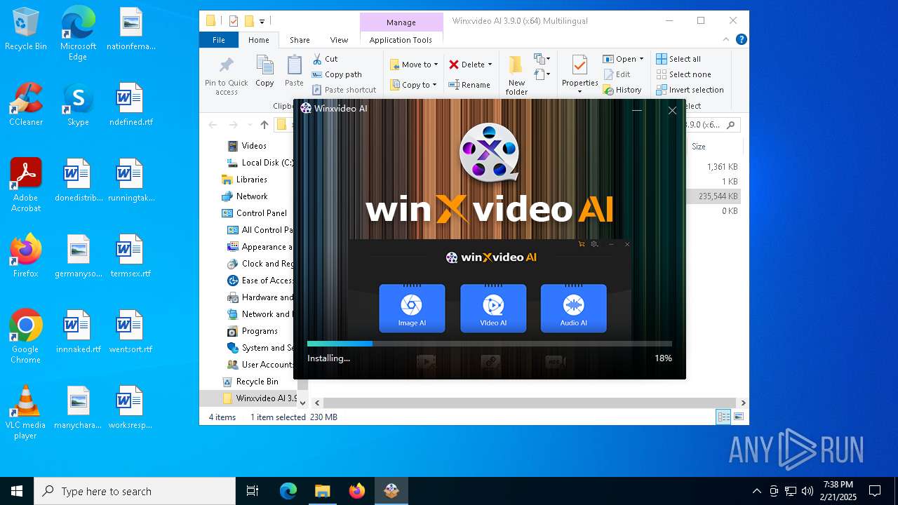Switch to View ribbon tab
Image resolution: width=898 pixels, height=505 pixels.
pyautogui.click(x=339, y=40)
